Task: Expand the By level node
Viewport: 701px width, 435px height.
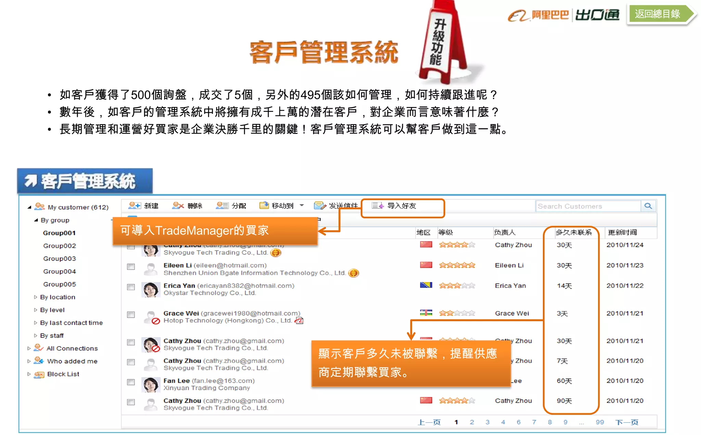Action: [x=35, y=310]
